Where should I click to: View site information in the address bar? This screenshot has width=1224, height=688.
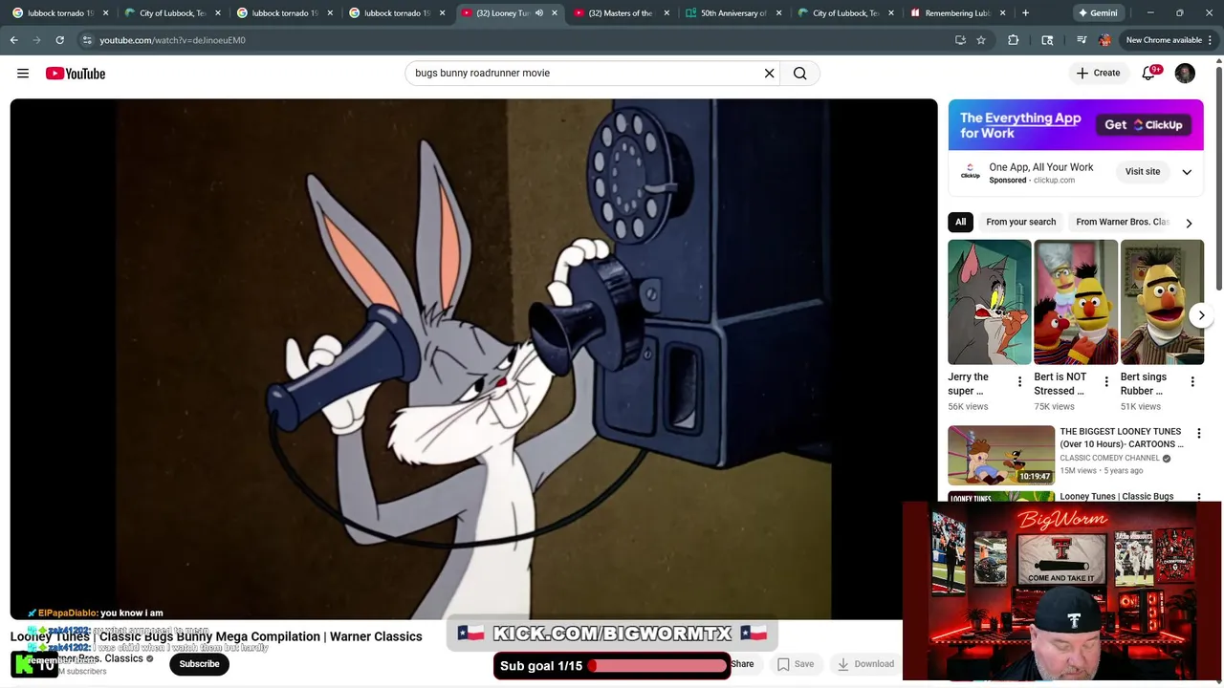[x=87, y=40]
